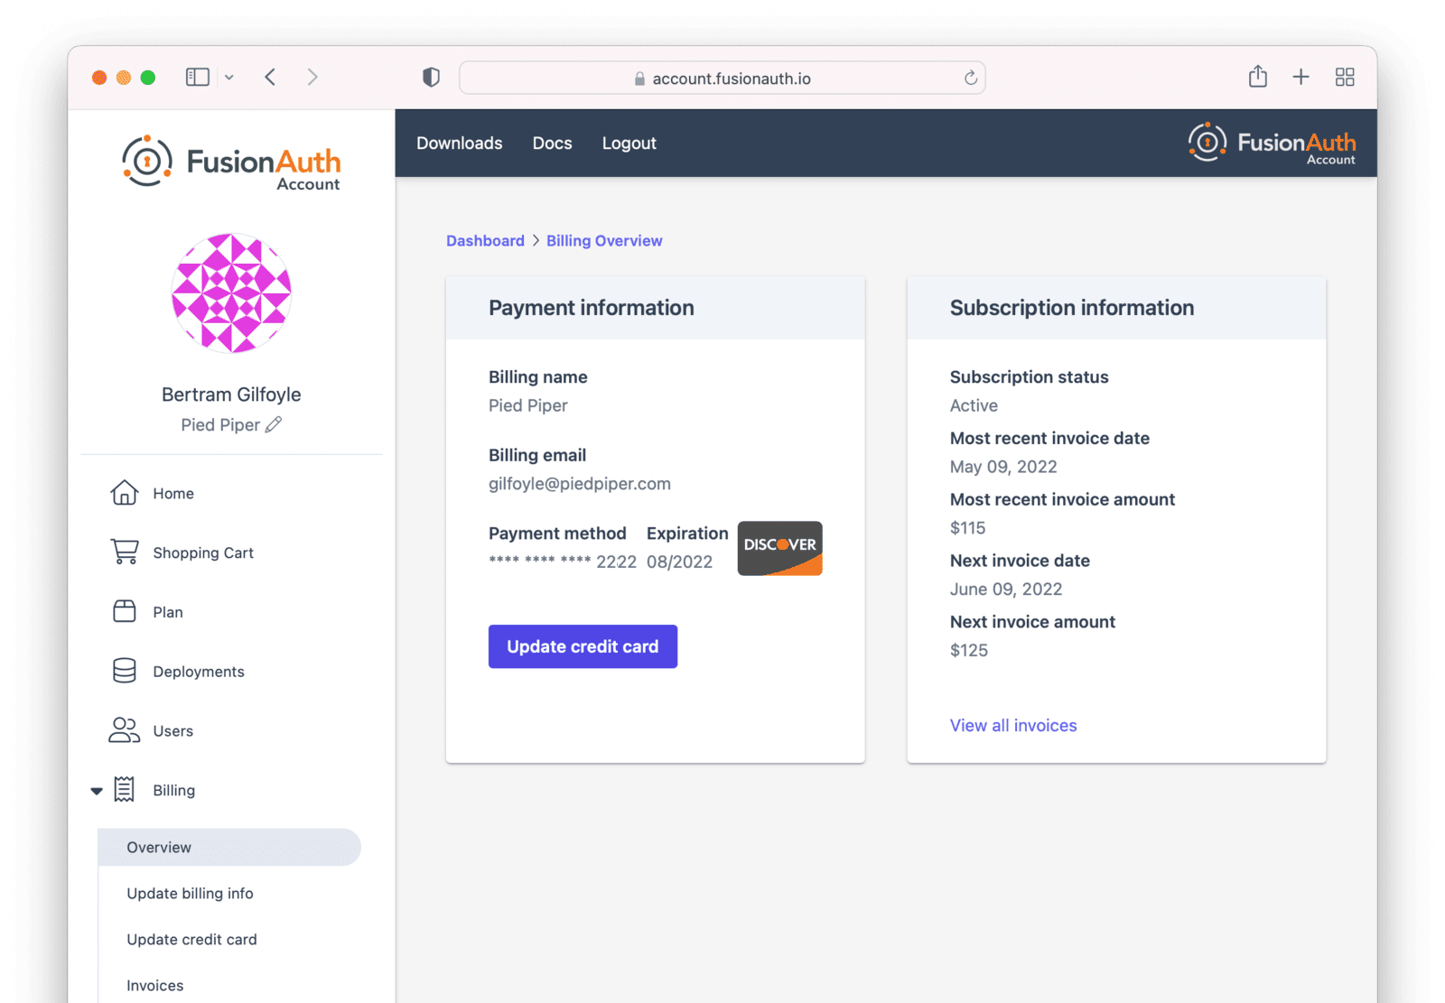Click the Active subscription status value
This screenshot has width=1445, height=1003.
click(x=974, y=405)
